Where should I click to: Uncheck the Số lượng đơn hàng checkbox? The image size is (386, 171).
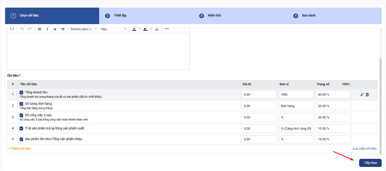coord(21,104)
